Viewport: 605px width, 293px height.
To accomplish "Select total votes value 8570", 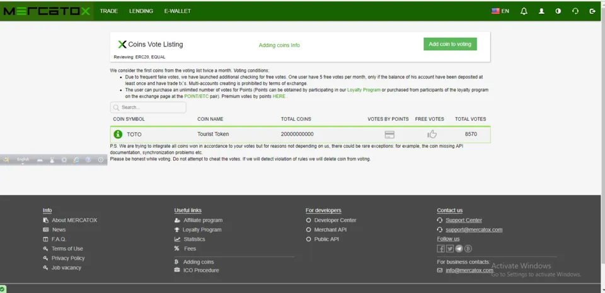I will [471, 134].
